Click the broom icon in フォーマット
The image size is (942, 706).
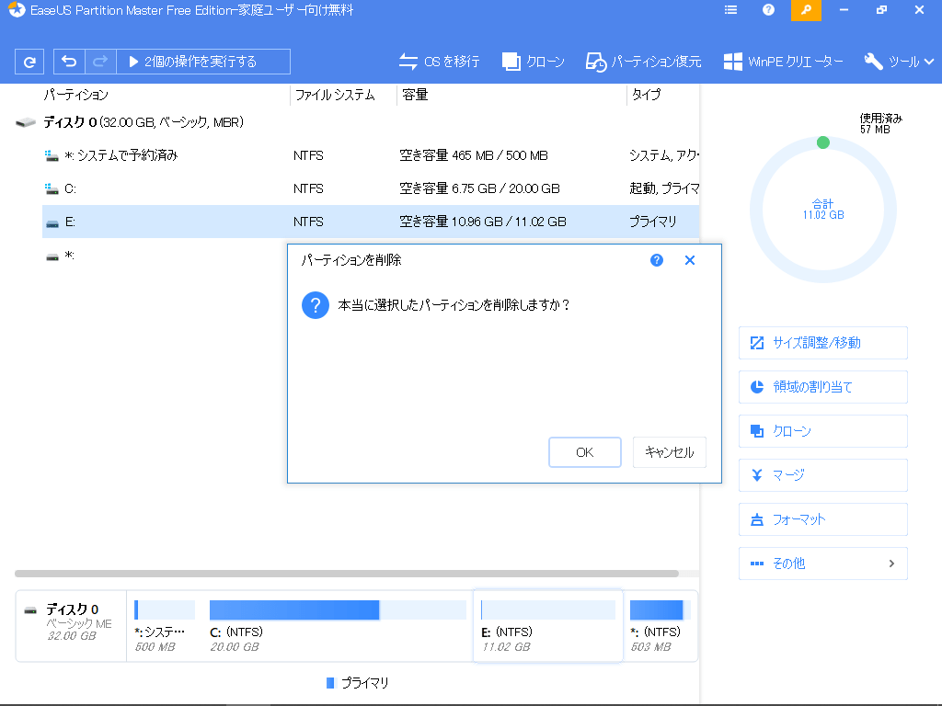757,520
